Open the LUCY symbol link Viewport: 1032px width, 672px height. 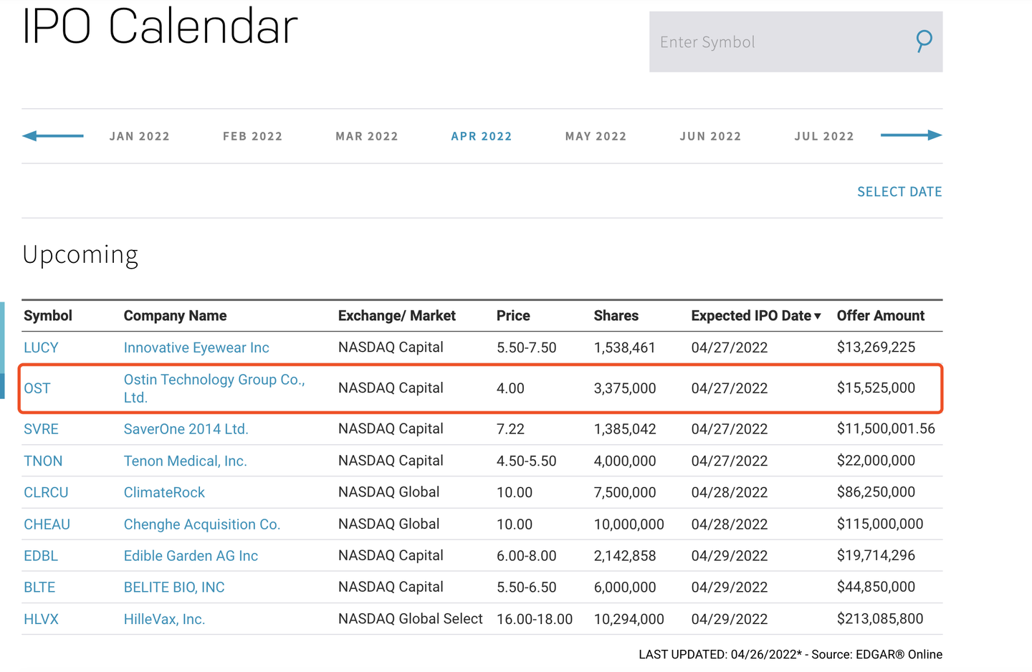41,347
